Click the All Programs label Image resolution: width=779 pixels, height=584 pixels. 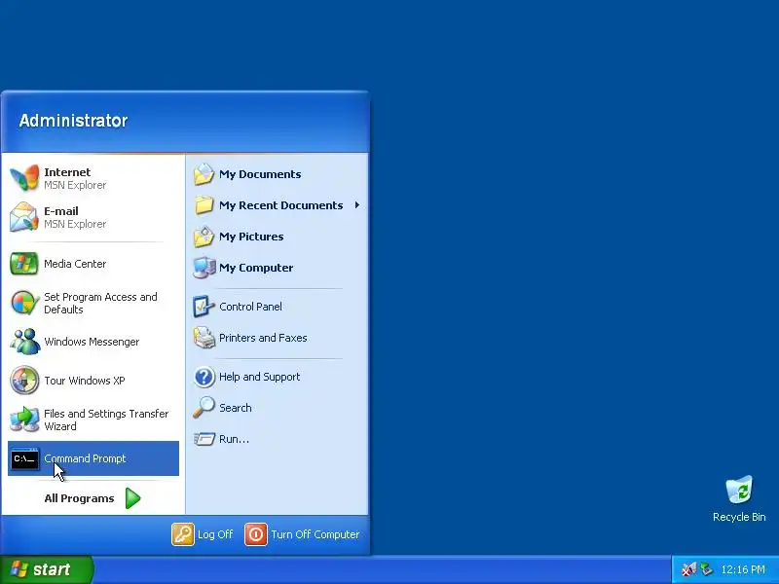click(x=79, y=498)
